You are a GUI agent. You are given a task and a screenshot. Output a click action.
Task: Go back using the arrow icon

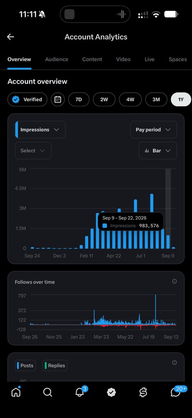click(x=11, y=37)
